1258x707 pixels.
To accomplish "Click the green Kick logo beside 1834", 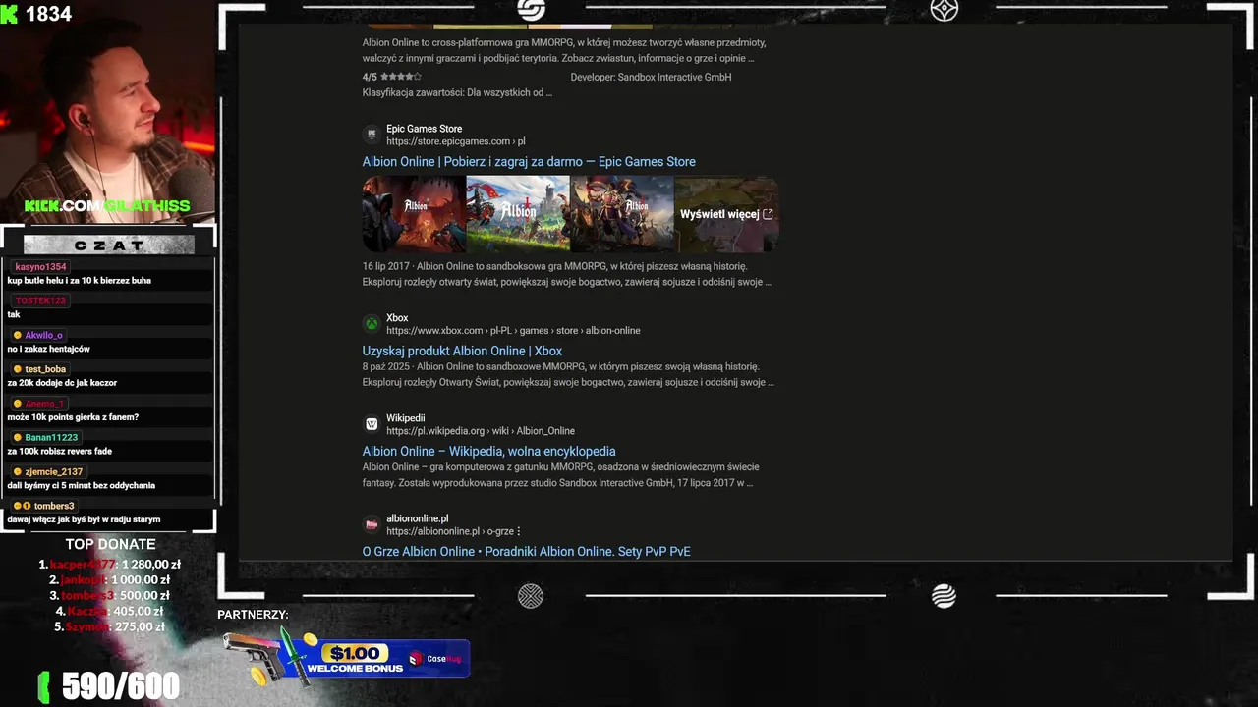I will click(x=9, y=14).
